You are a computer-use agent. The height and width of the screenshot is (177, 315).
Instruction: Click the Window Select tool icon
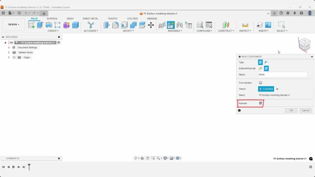pyautogui.click(x=282, y=25)
